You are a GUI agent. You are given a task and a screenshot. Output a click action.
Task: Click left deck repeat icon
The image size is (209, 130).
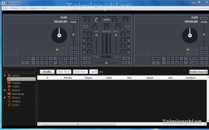(62, 49)
